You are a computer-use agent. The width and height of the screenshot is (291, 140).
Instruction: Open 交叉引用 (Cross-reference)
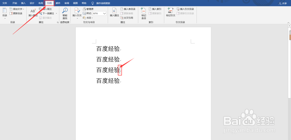tap(127, 18)
